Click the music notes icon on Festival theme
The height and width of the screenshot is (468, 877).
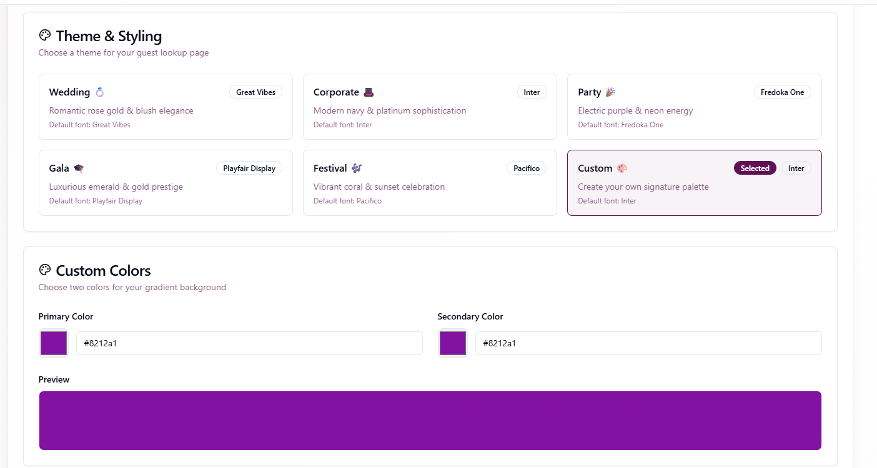(356, 167)
